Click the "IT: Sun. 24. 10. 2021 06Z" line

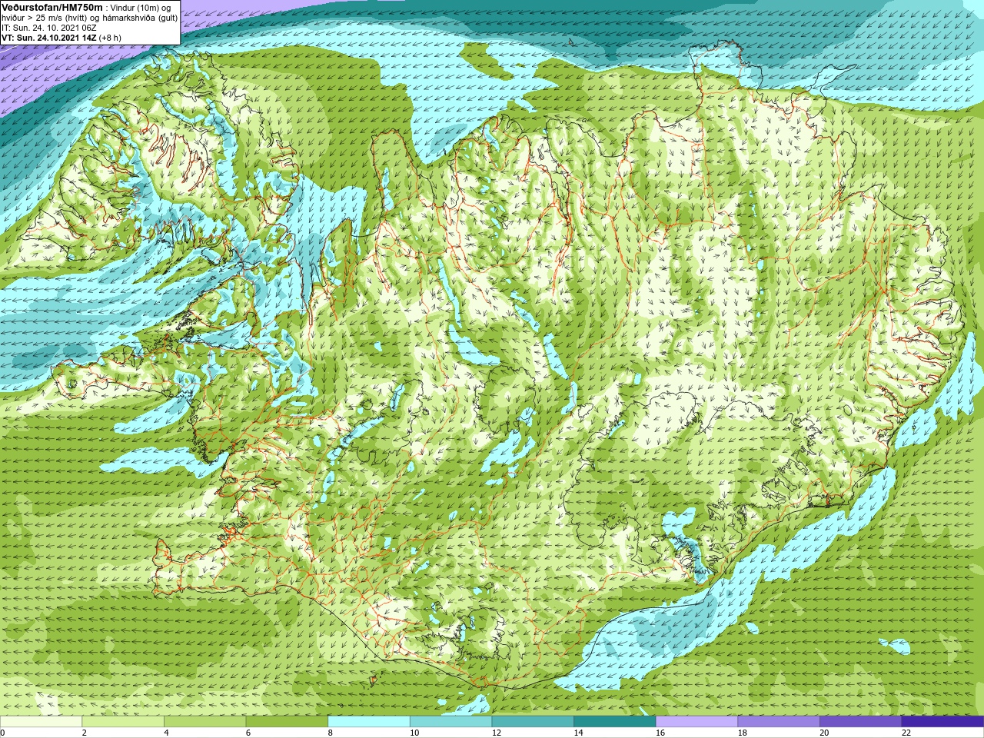(x=49, y=28)
